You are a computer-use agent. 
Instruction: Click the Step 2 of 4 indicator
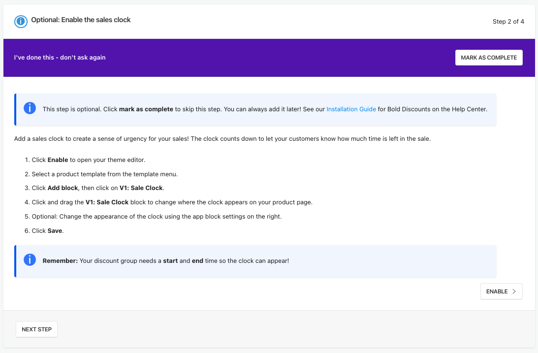(x=508, y=21)
